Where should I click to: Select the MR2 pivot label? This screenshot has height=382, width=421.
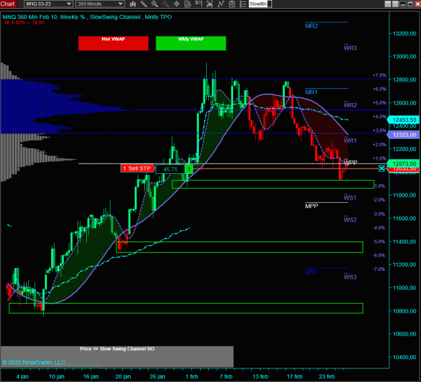pyautogui.click(x=311, y=26)
